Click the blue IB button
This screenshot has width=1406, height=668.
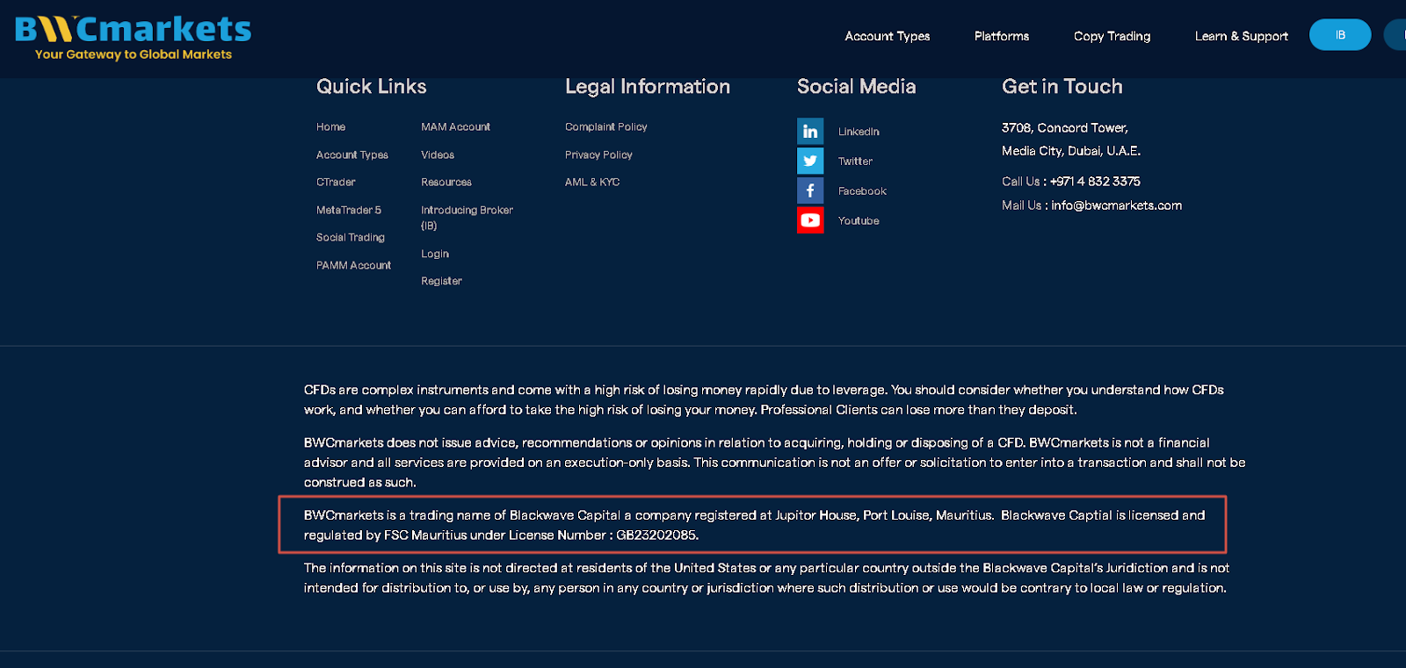(1340, 35)
